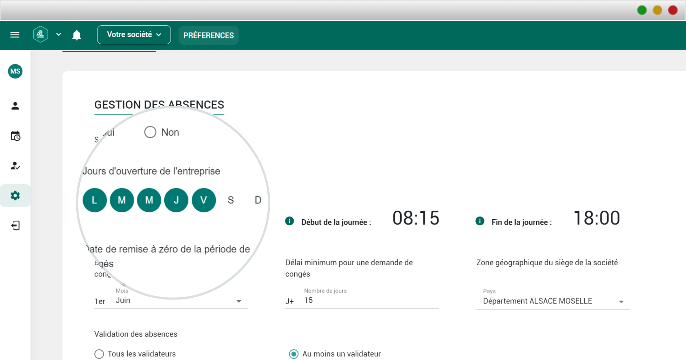Enable the S (samedi) opening day
This screenshot has height=360, width=686.
click(231, 200)
